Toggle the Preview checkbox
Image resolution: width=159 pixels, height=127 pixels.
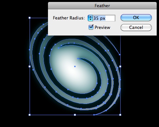pyautogui.click(x=91, y=27)
